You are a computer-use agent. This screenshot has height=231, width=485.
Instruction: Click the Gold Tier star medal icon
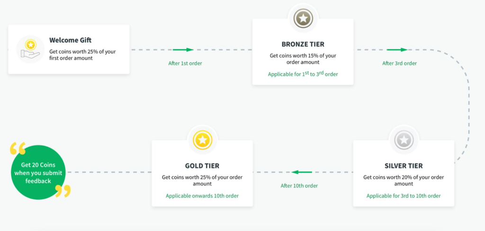tap(203, 140)
